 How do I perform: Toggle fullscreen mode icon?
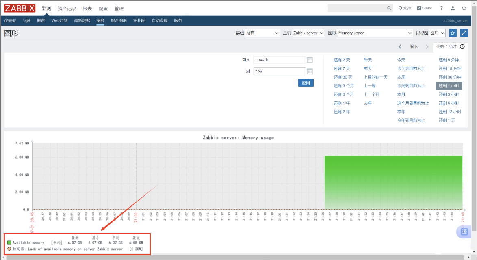(x=464, y=33)
